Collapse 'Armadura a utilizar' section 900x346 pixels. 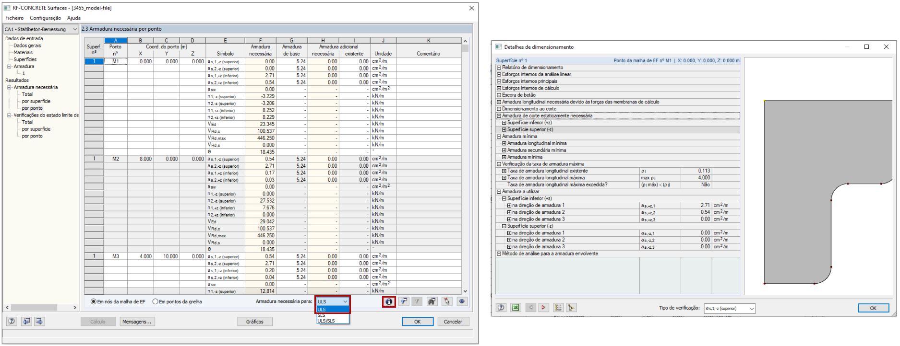point(499,192)
